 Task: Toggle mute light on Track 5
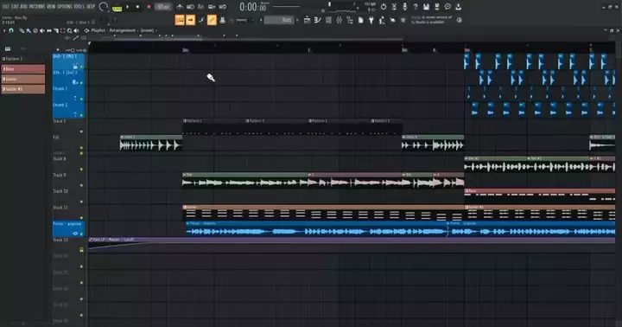click(x=82, y=131)
